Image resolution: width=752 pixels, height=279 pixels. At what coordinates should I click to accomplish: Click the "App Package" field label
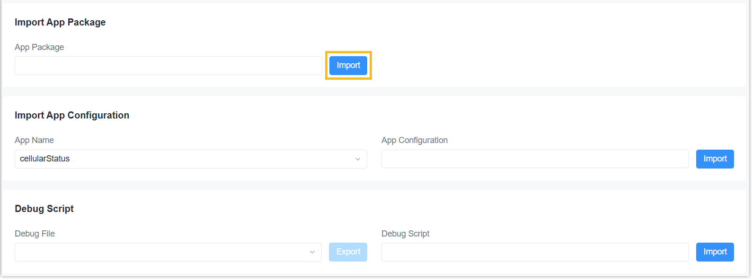39,47
